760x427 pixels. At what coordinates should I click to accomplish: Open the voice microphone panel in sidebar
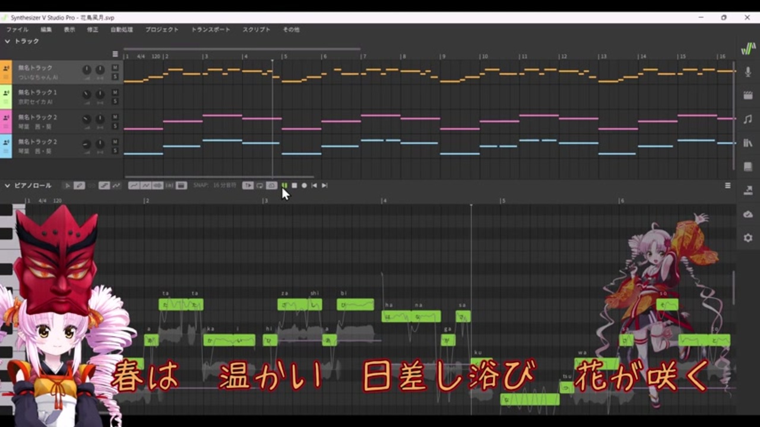click(748, 72)
